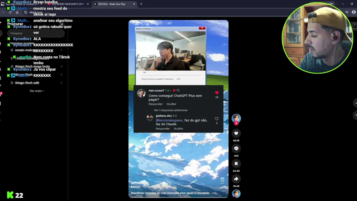The image size is (357, 201).
Task: Go forward with the browser arrow
Action: click(3, 12)
